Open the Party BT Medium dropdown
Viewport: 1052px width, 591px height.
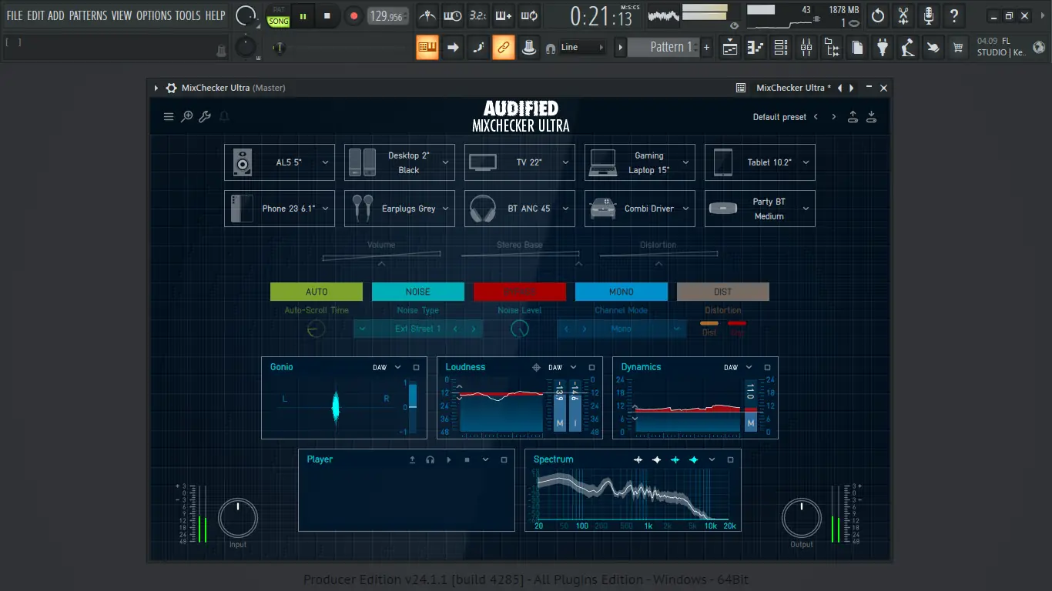click(806, 209)
